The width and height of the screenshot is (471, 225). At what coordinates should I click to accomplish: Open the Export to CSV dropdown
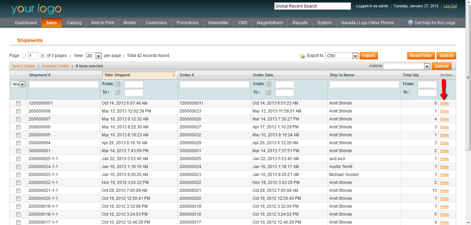(x=342, y=56)
